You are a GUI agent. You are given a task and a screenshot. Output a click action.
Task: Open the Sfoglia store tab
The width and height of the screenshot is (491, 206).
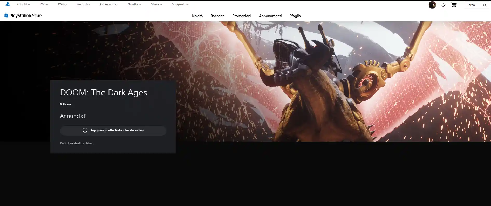coord(295,16)
